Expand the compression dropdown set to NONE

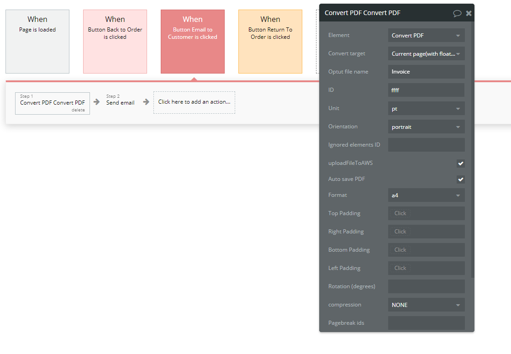point(426,305)
